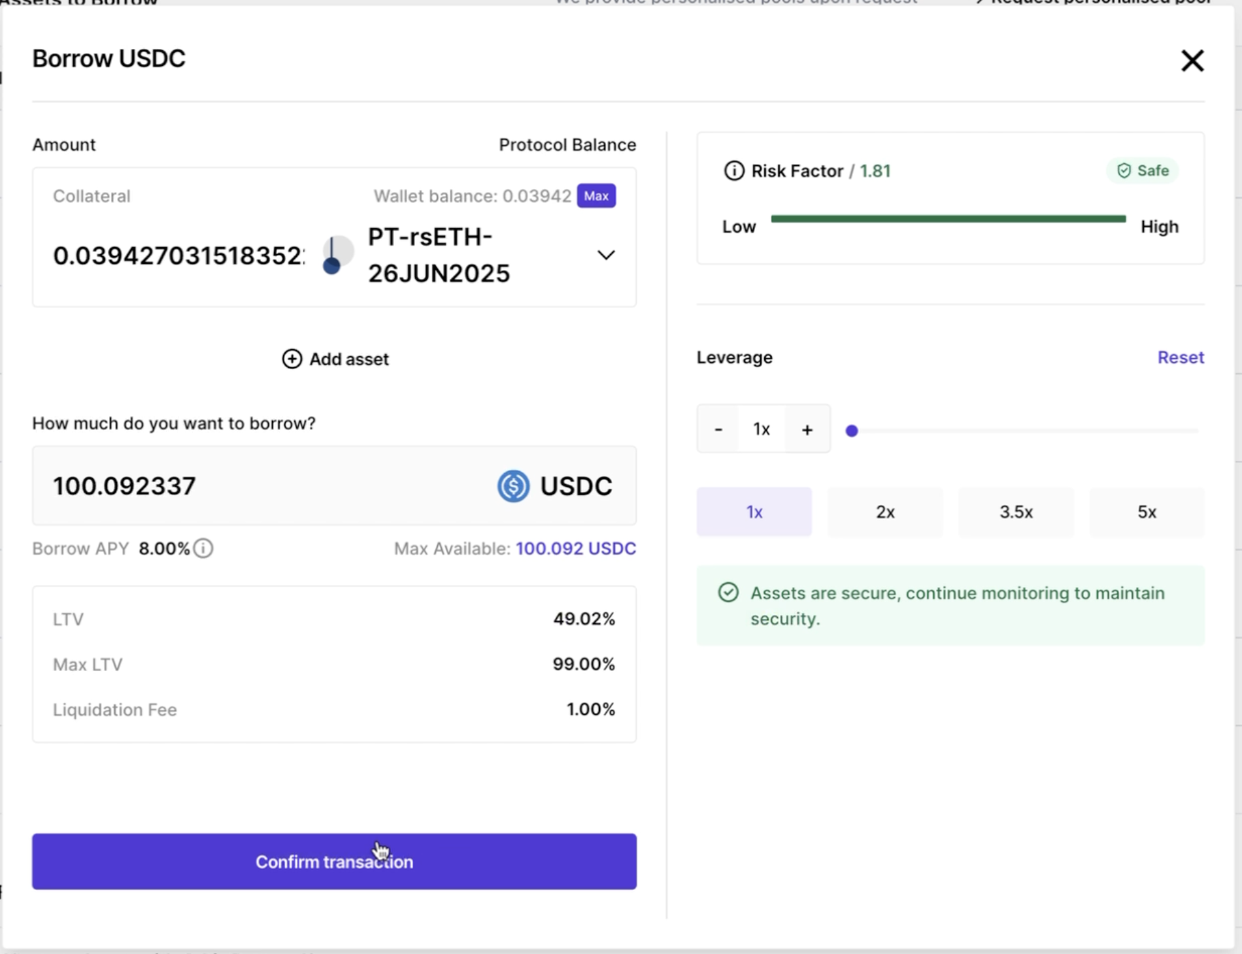Viewport: 1242px width, 954px height.
Task: Choose the 5x leverage preset
Action: pos(1146,512)
